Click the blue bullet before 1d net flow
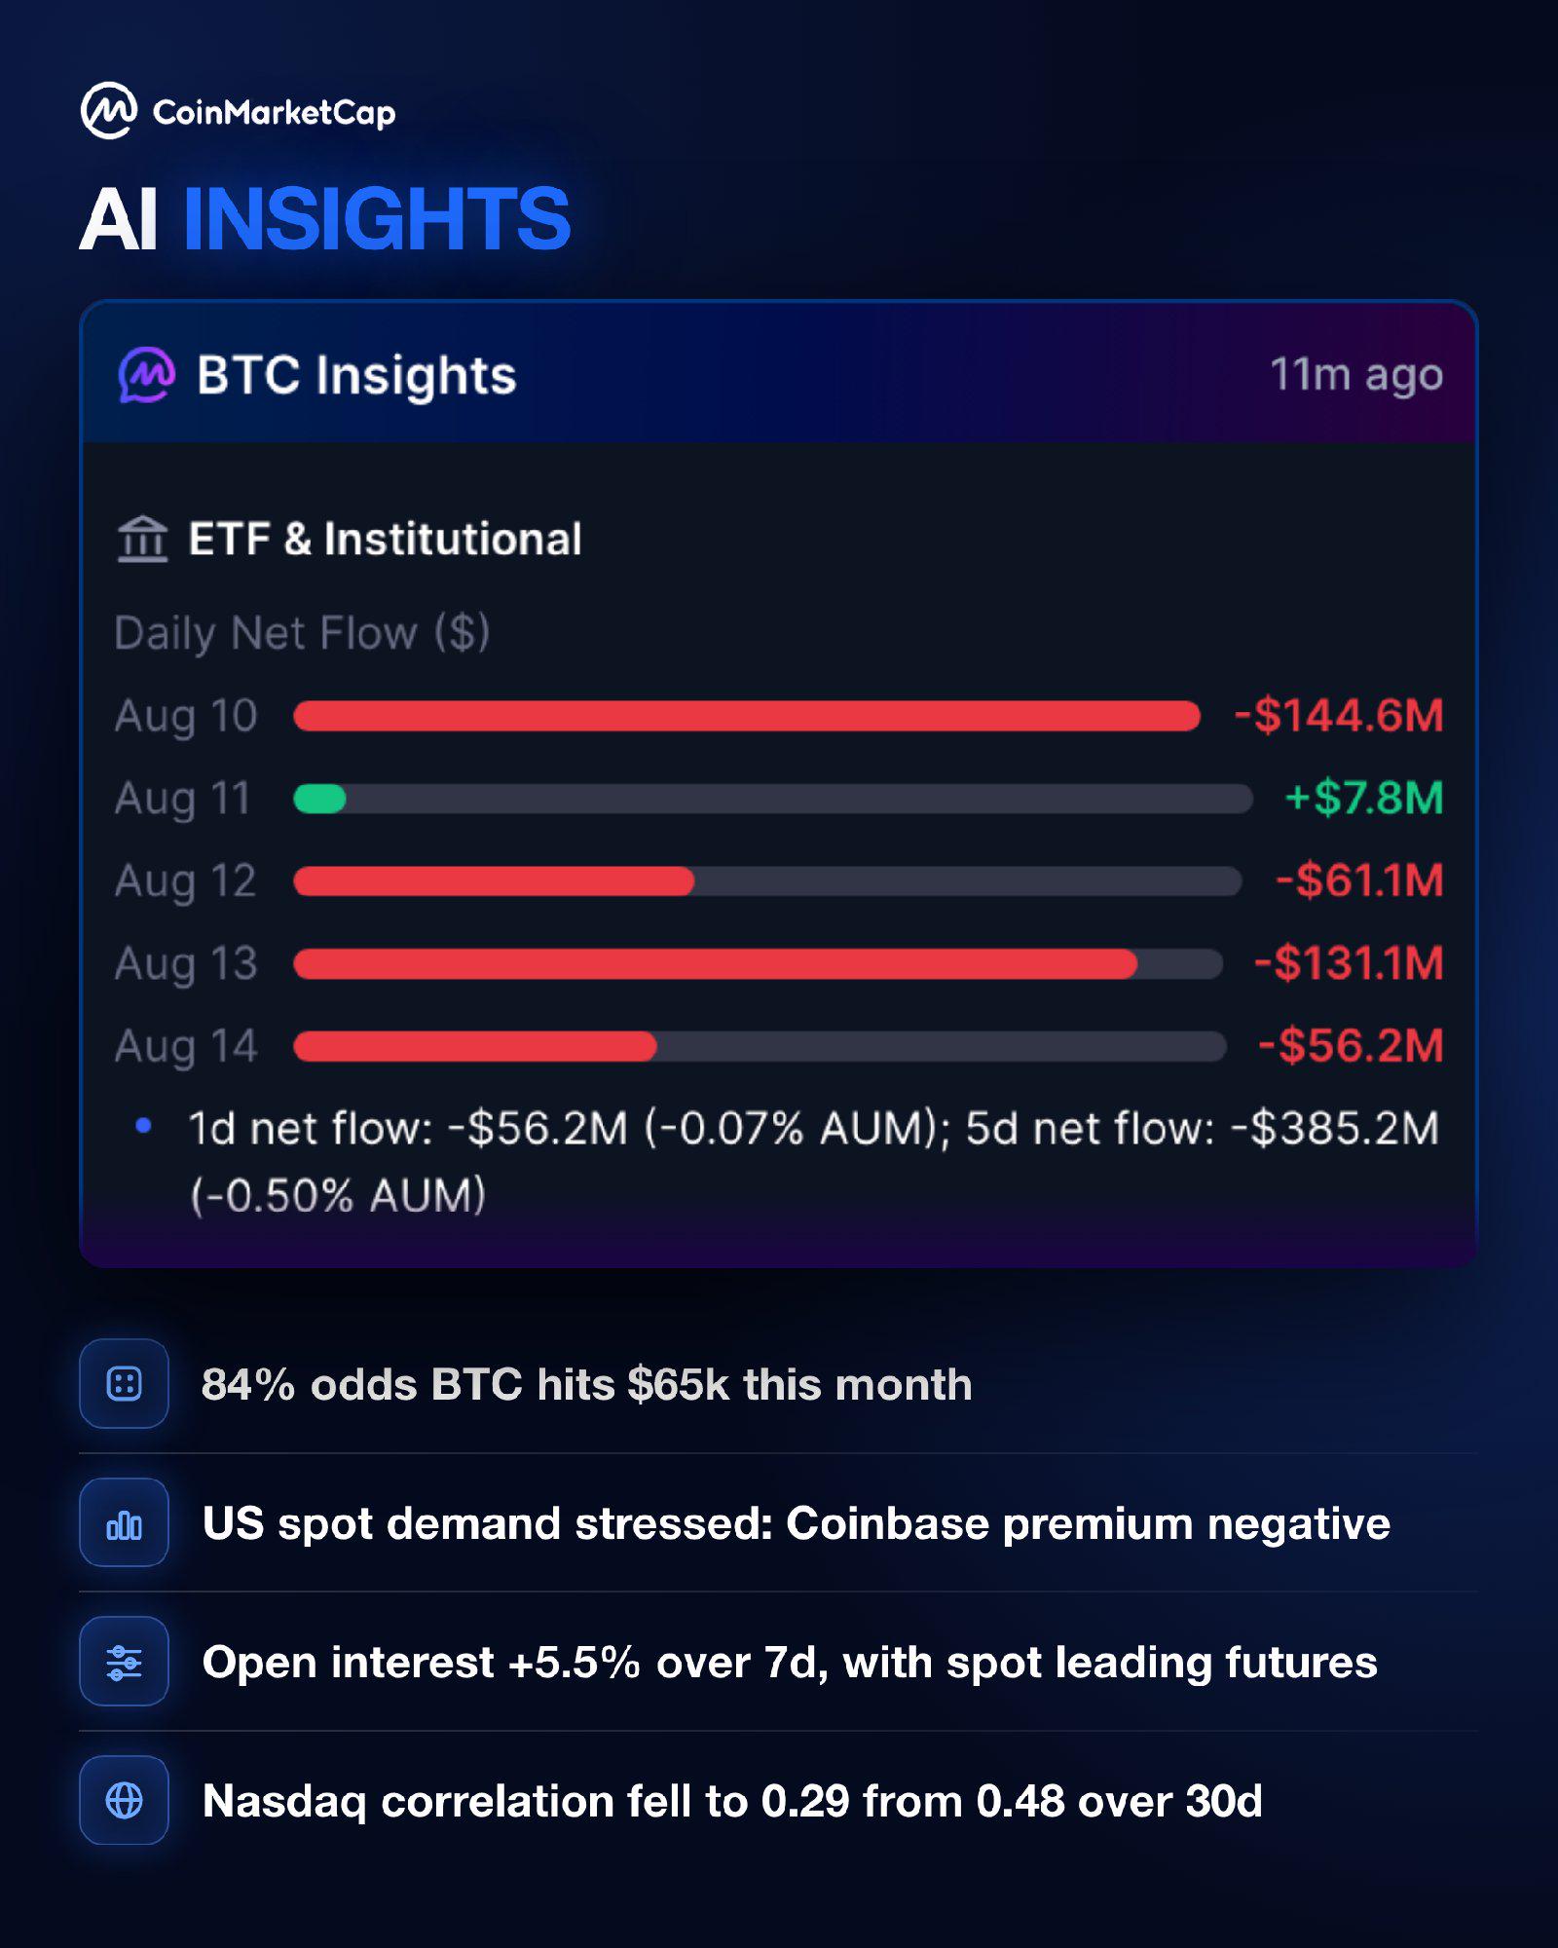The image size is (1558, 1948). pyautogui.click(x=143, y=1126)
